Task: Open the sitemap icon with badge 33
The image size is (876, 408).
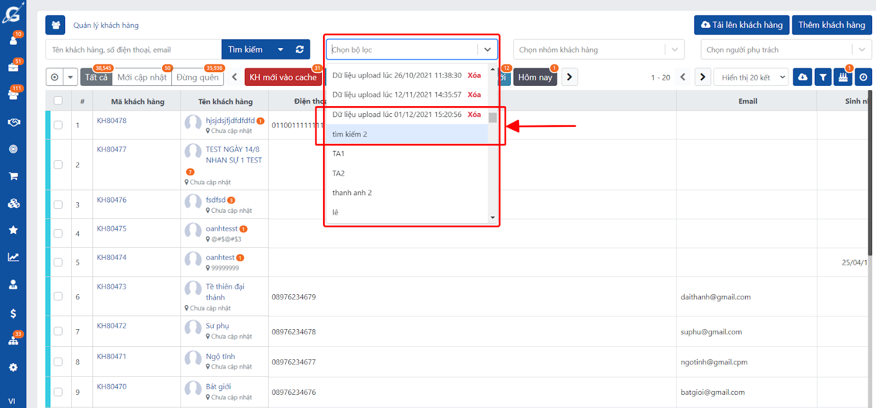Action: click(13, 340)
